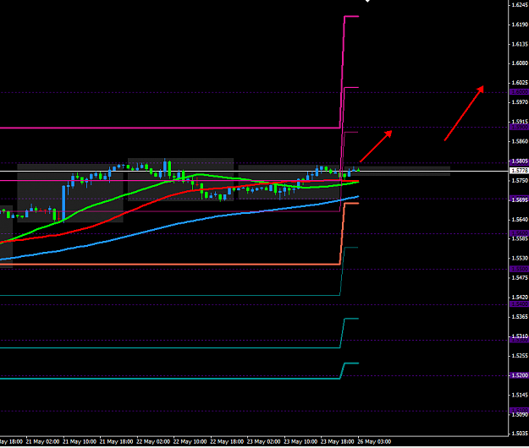Select the purple 1.5400 level price tag

(x=520, y=304)
